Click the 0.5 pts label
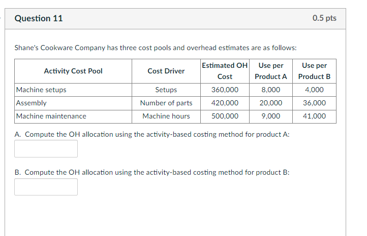The width and height of the screenshot is (367, 236). pos(324,18)
